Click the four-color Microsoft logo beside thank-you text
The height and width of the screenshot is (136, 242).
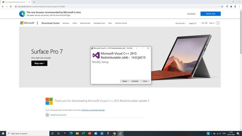[x=49, y=101]
